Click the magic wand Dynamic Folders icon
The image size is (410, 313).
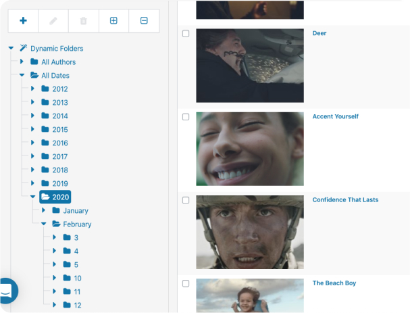(x=23, y=48)
